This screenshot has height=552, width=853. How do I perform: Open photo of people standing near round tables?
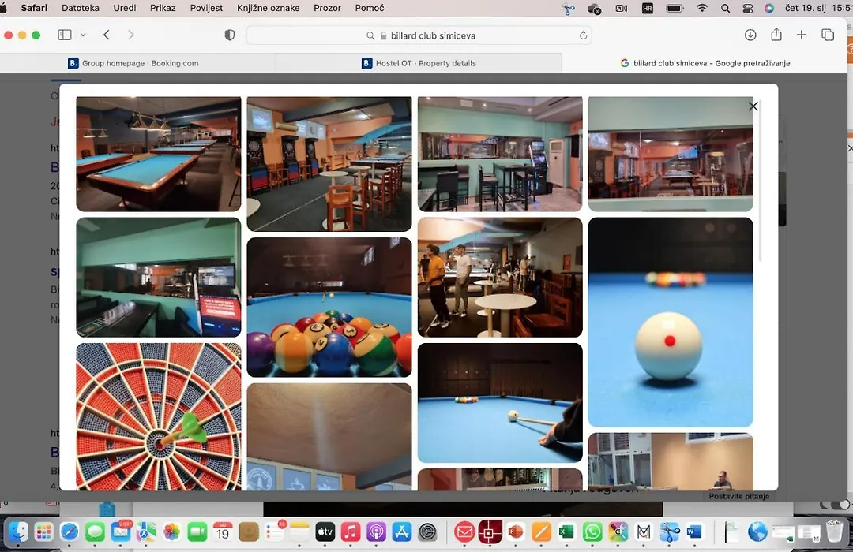point(500,277)
